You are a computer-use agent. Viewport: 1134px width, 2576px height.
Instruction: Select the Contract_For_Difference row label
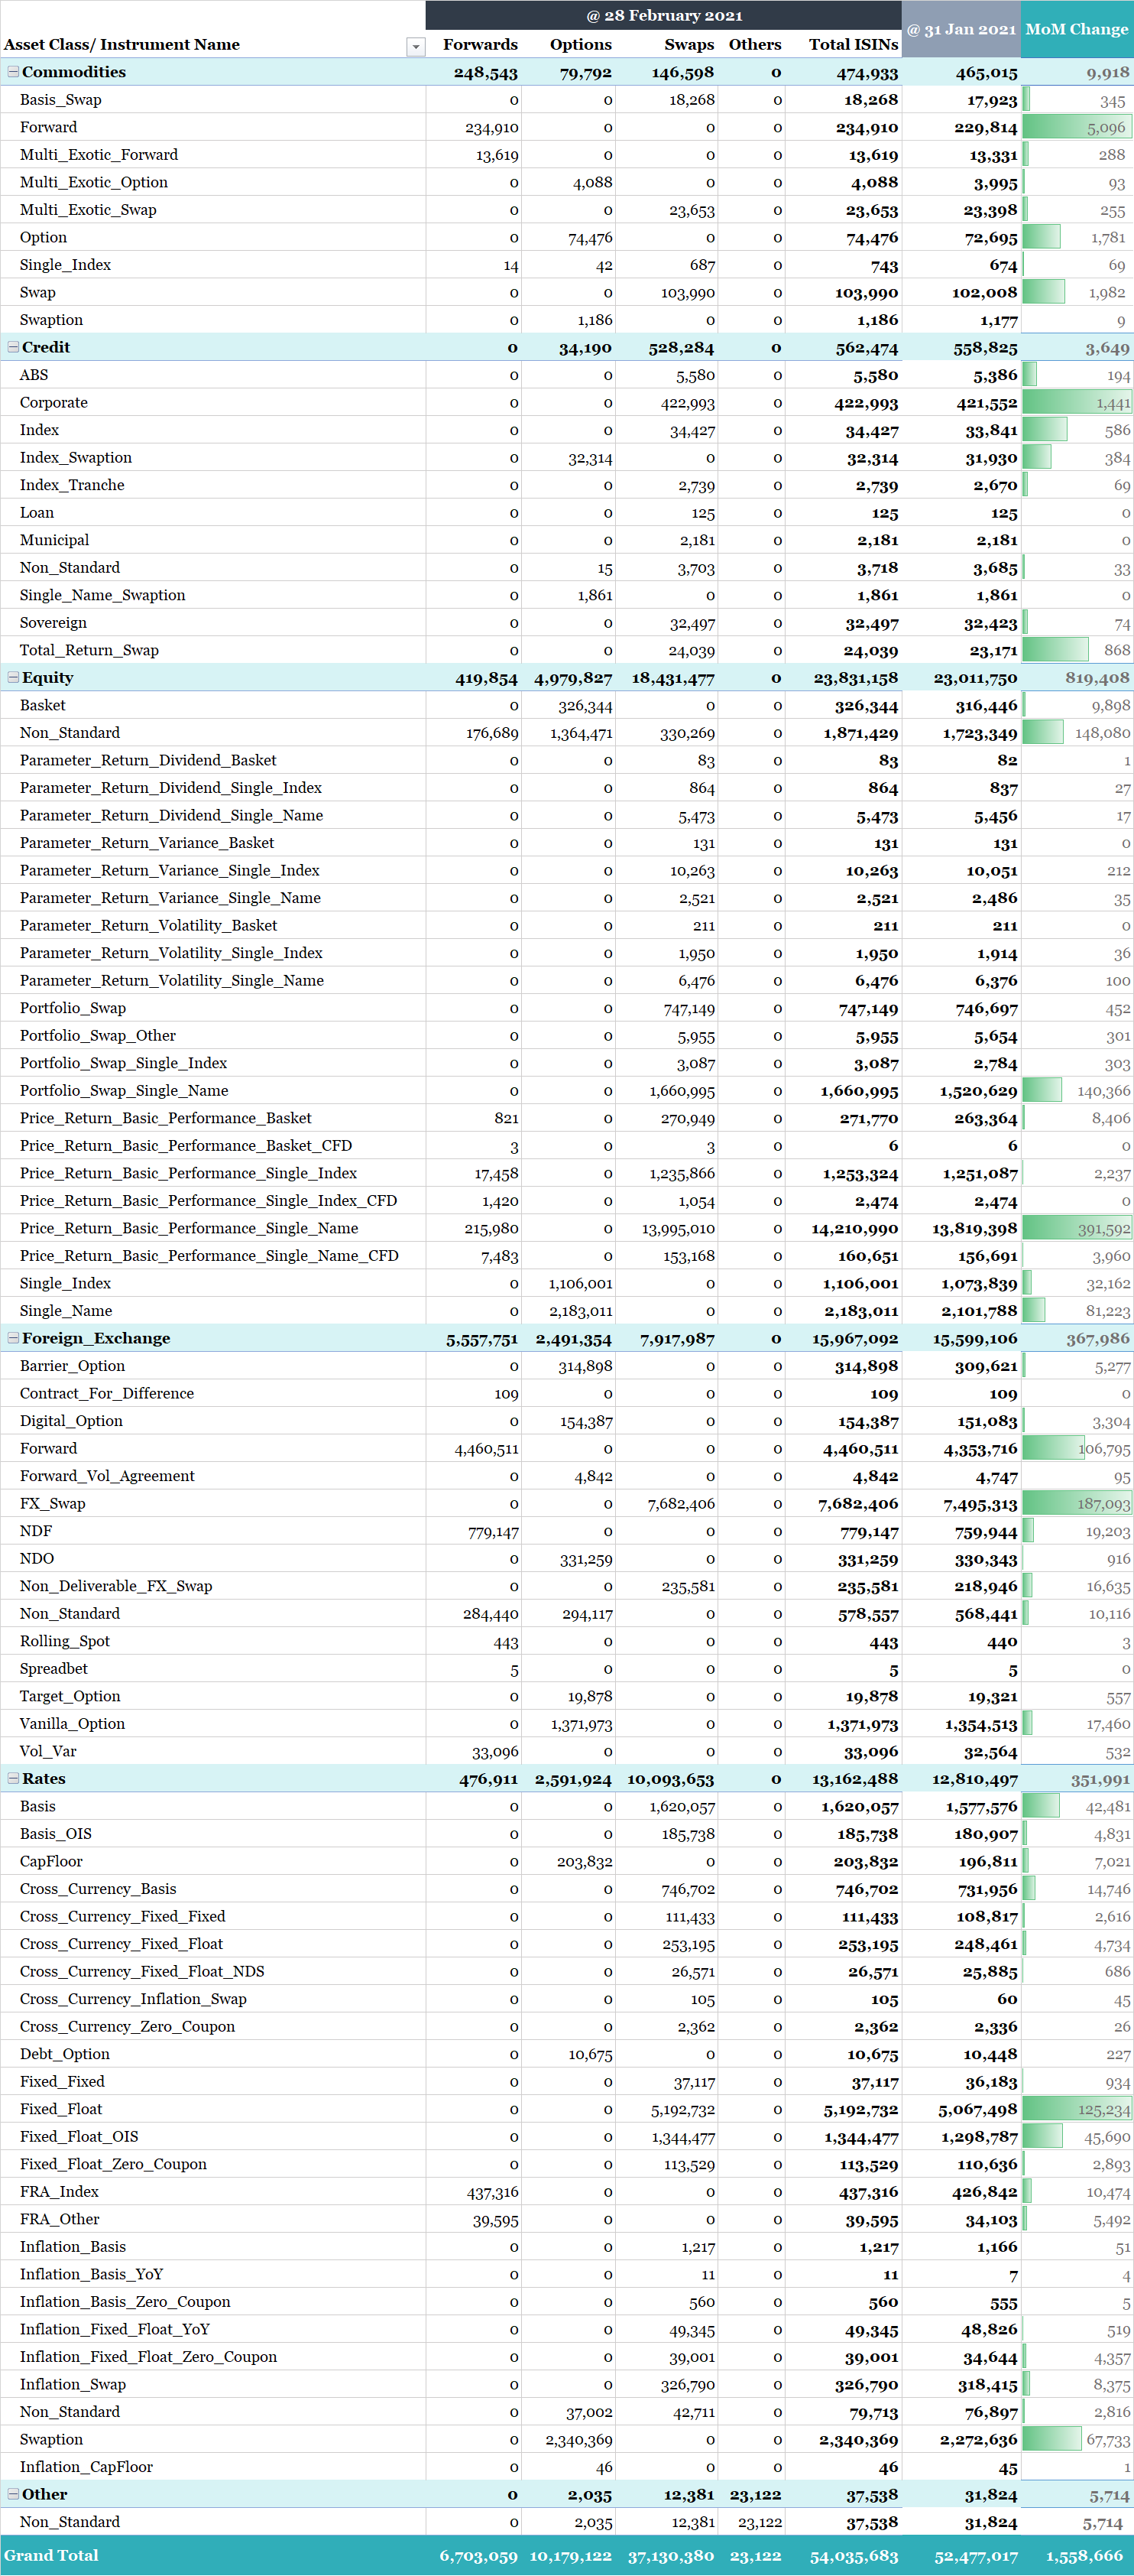point(107,1394)
